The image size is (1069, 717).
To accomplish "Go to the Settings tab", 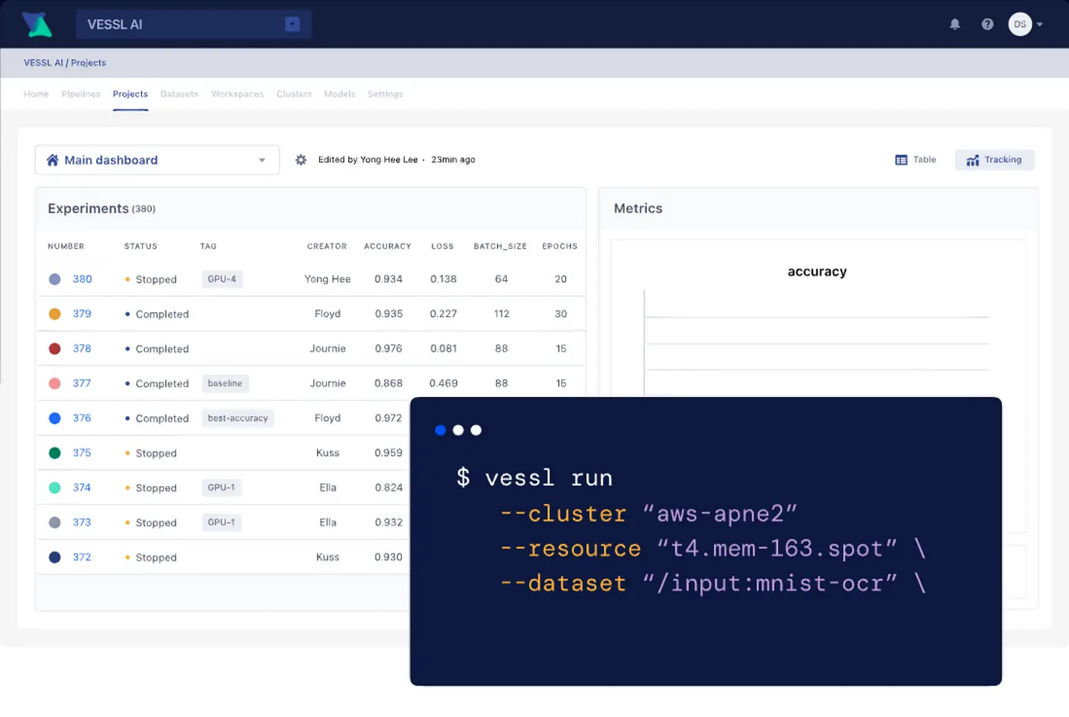I will 385,94.
